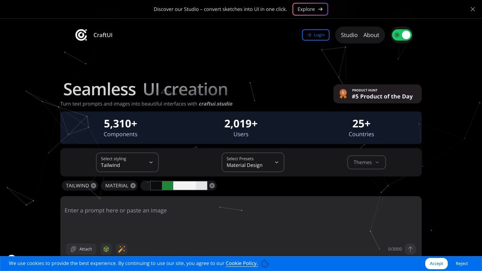Click the Explore button in the top banner
The width and height of the screenshot is (482, 271).
tap(310, 9)
